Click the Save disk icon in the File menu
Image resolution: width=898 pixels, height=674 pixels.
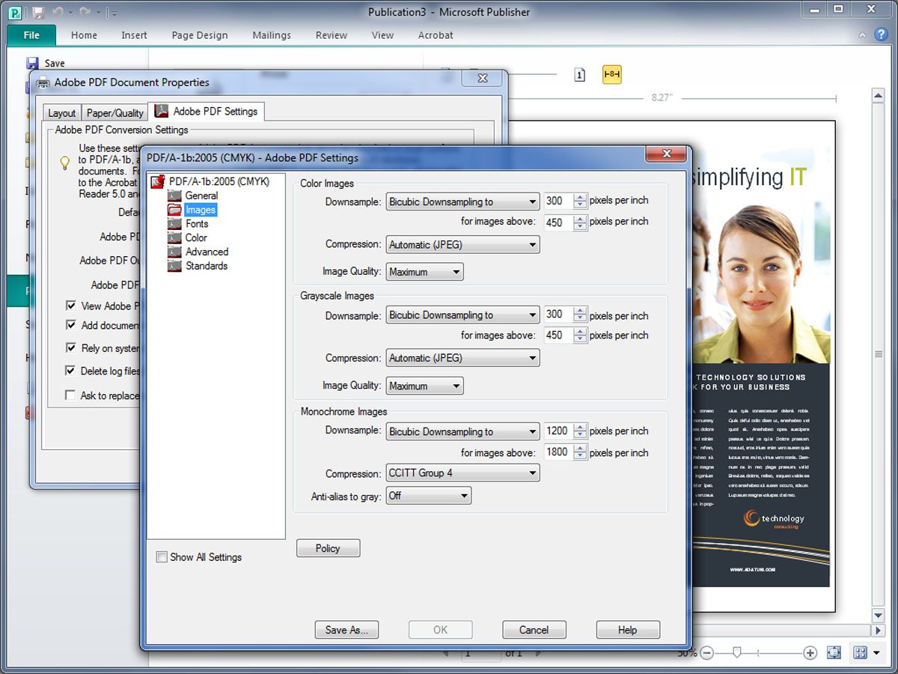(32, 64)
